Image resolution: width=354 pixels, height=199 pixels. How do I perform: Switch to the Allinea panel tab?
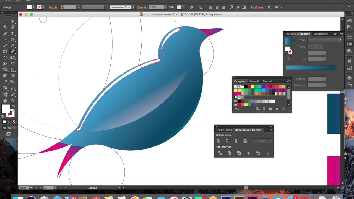(x=229, y=130)
